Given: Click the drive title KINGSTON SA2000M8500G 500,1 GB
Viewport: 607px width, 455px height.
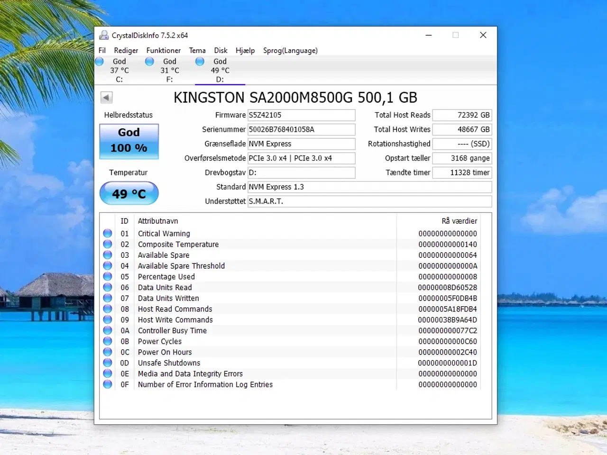Looking at the screenshot, I should point(295,98).
